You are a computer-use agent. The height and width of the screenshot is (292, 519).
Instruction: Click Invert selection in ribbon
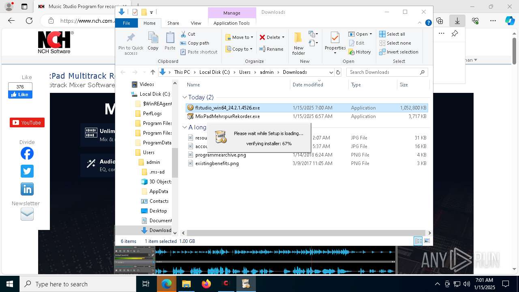(399, 52)
